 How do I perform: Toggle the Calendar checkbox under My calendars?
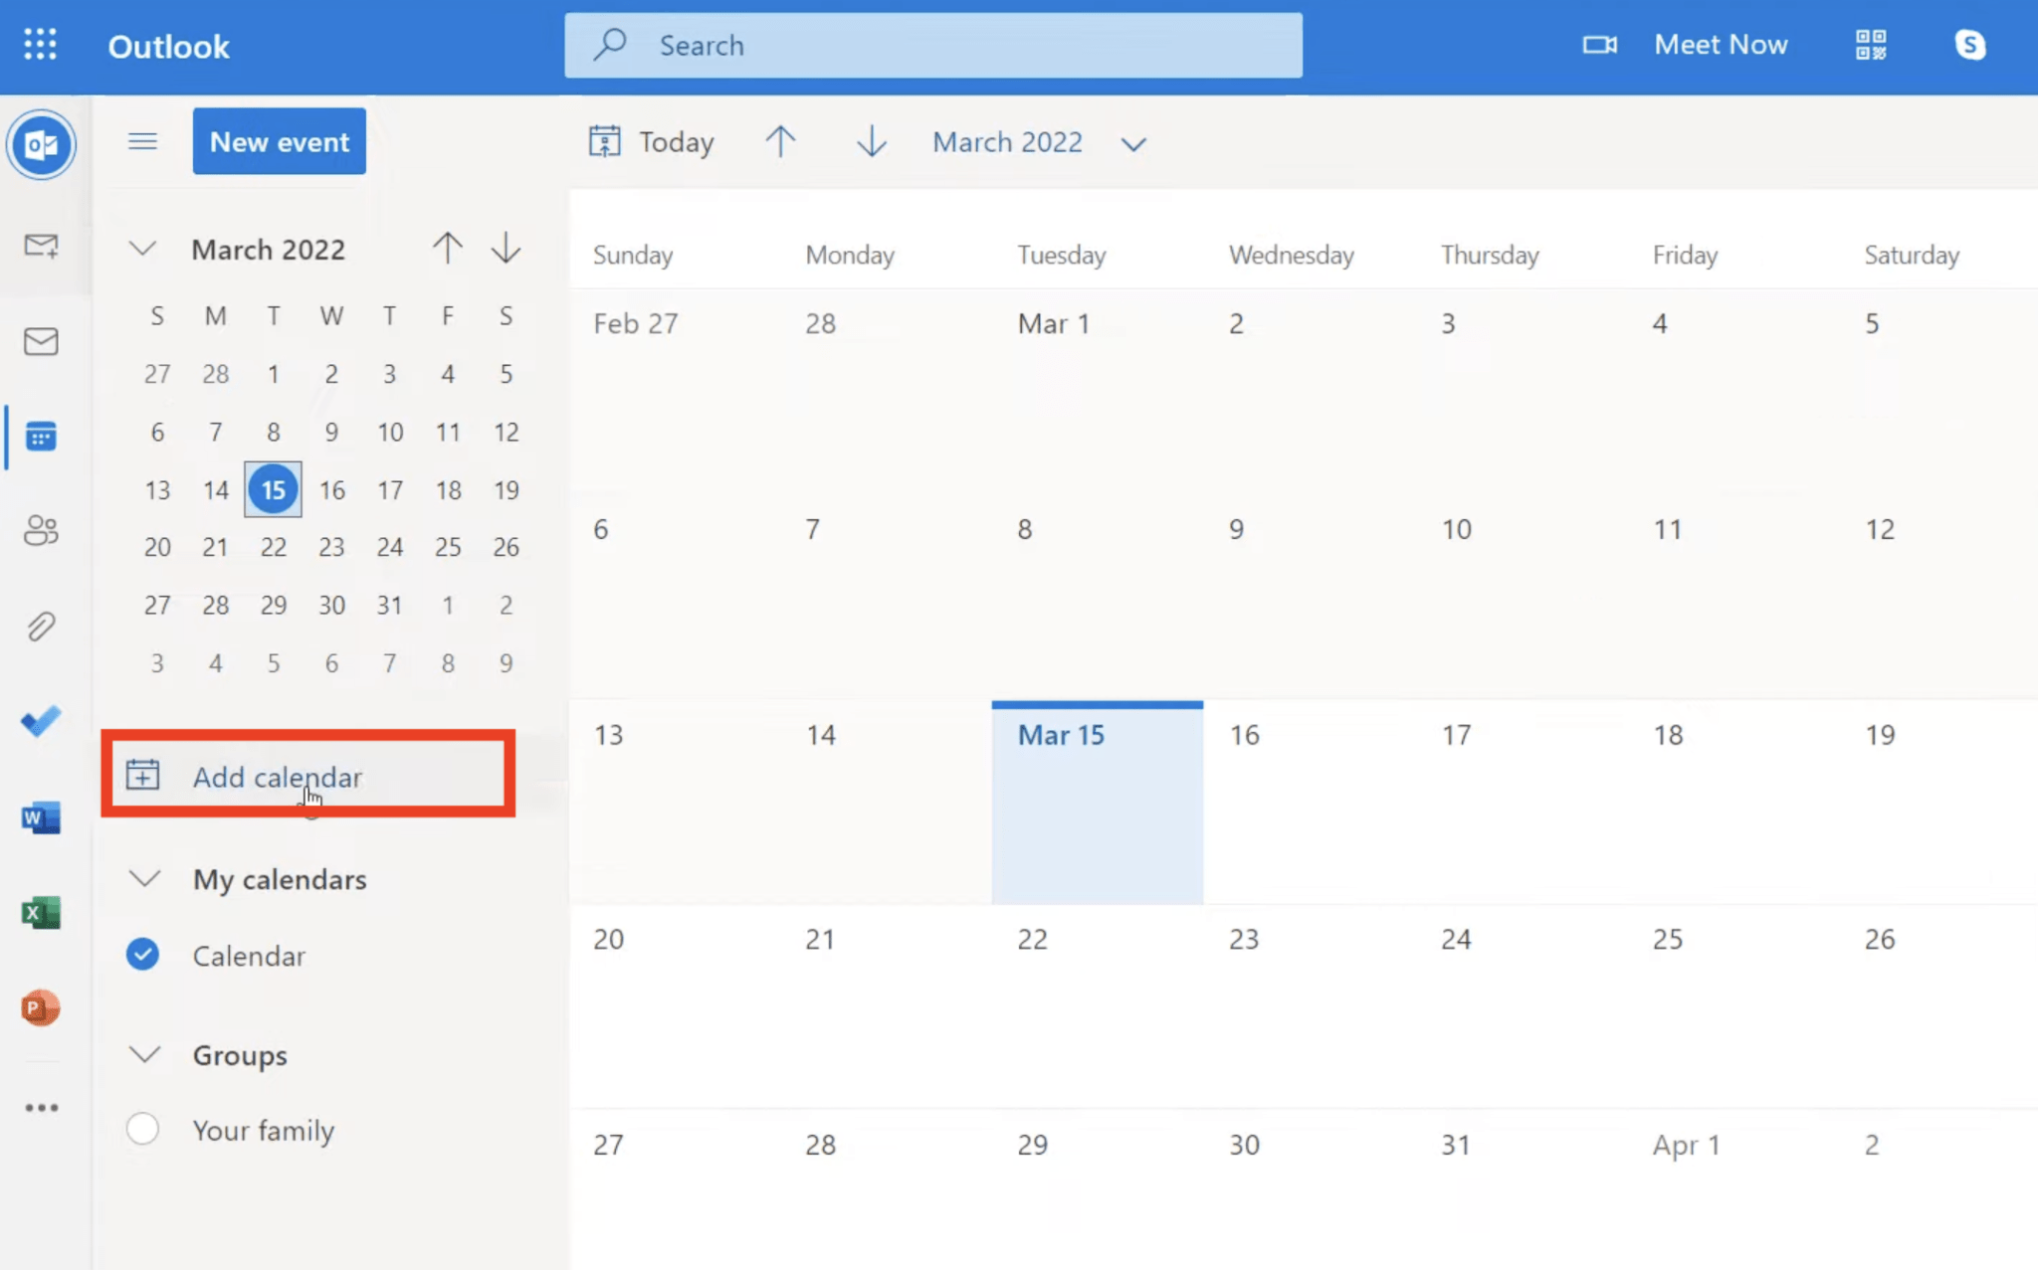point(143,954)
